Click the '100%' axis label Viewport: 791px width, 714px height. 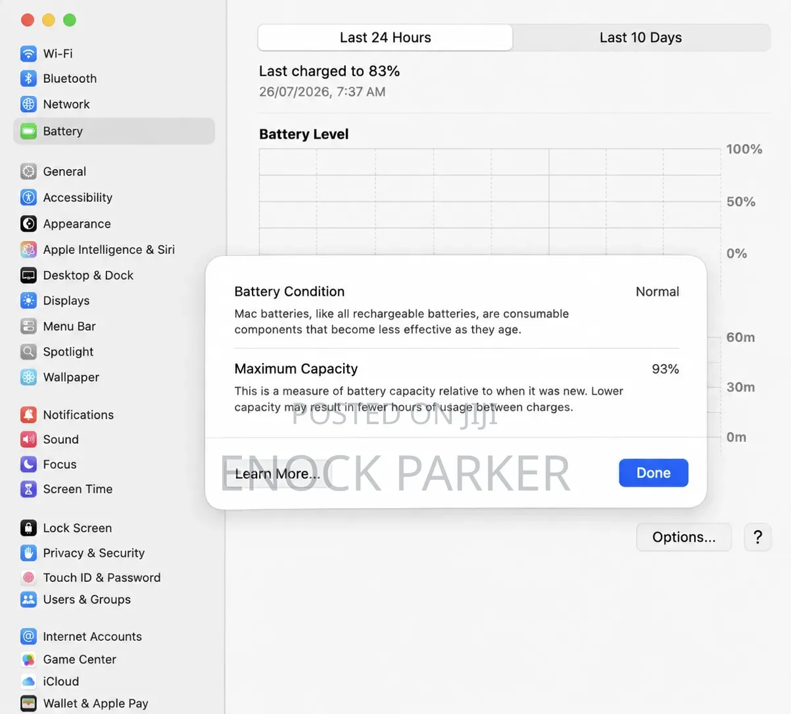pyautogui.click(x=744, y=149)
